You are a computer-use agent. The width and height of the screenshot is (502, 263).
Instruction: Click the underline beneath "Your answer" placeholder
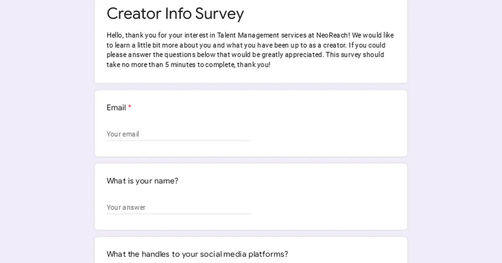tap(178, 214)
